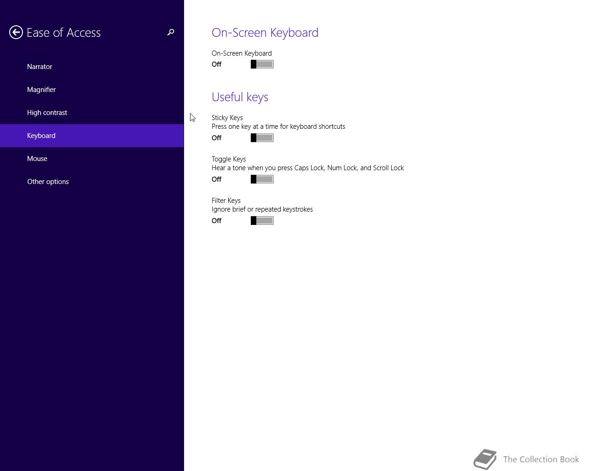Go to High contrast settings
This screenshot has width=589, height=471.
coord(92,113)
